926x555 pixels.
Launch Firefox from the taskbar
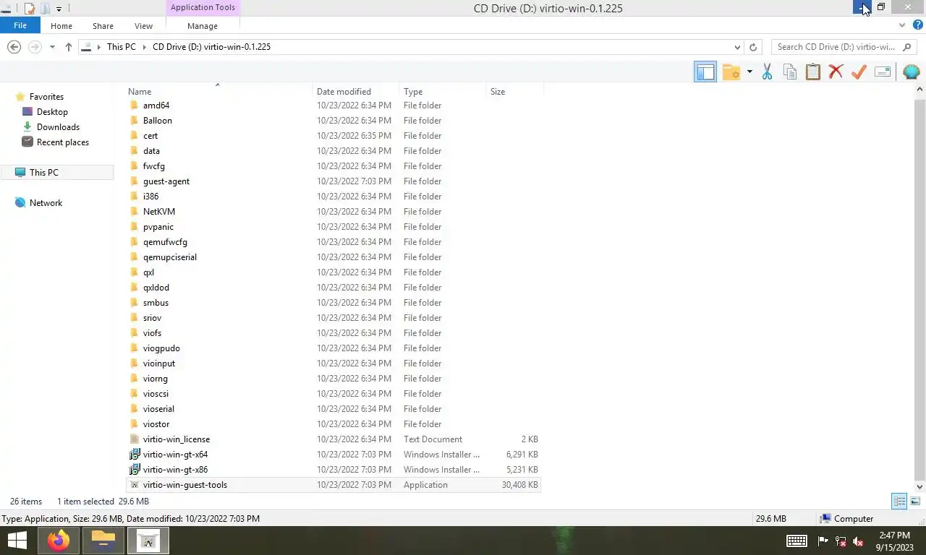click(59, 541)
